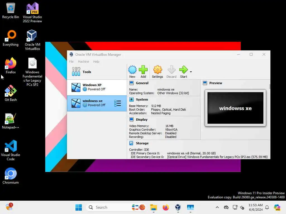Image resolution: width=286 pixels, height=214 pixels.
Task: Select the Git Bash desktop shortcut
Action: point(11,93)
